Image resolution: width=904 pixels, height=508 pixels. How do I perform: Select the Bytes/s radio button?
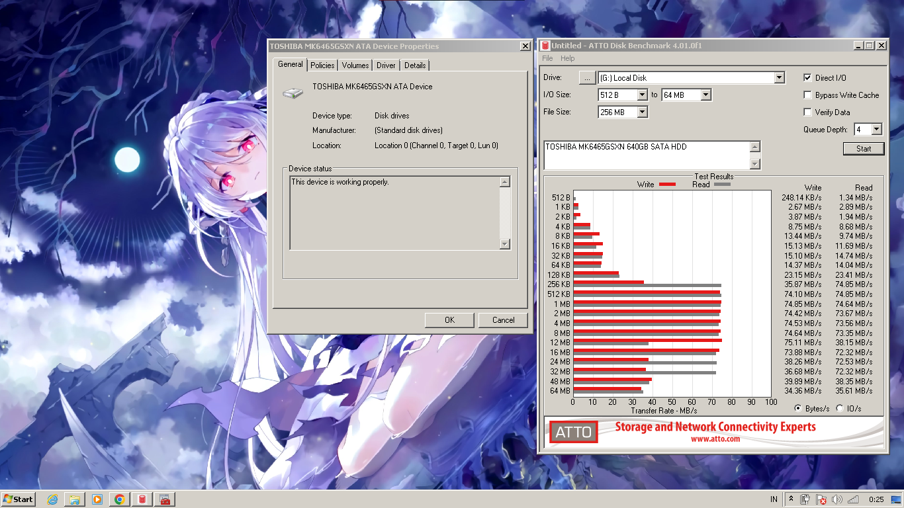coord(797,408)
